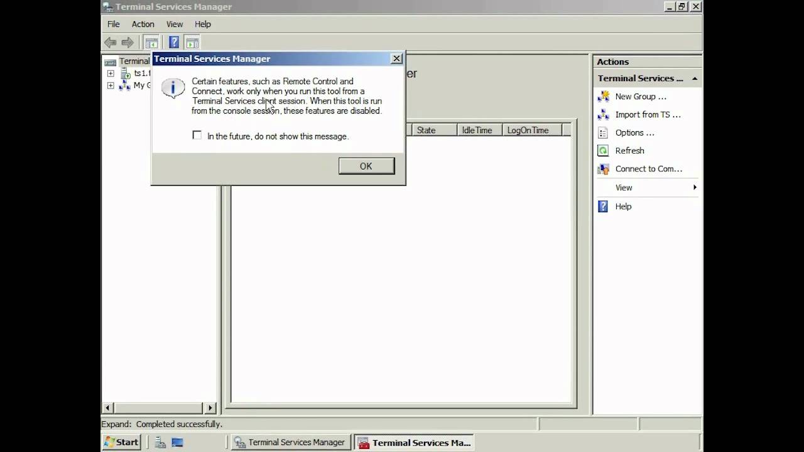This screenshot has width=804, height=452.
Task: Open the Action menu
Action: click(143, 24)
